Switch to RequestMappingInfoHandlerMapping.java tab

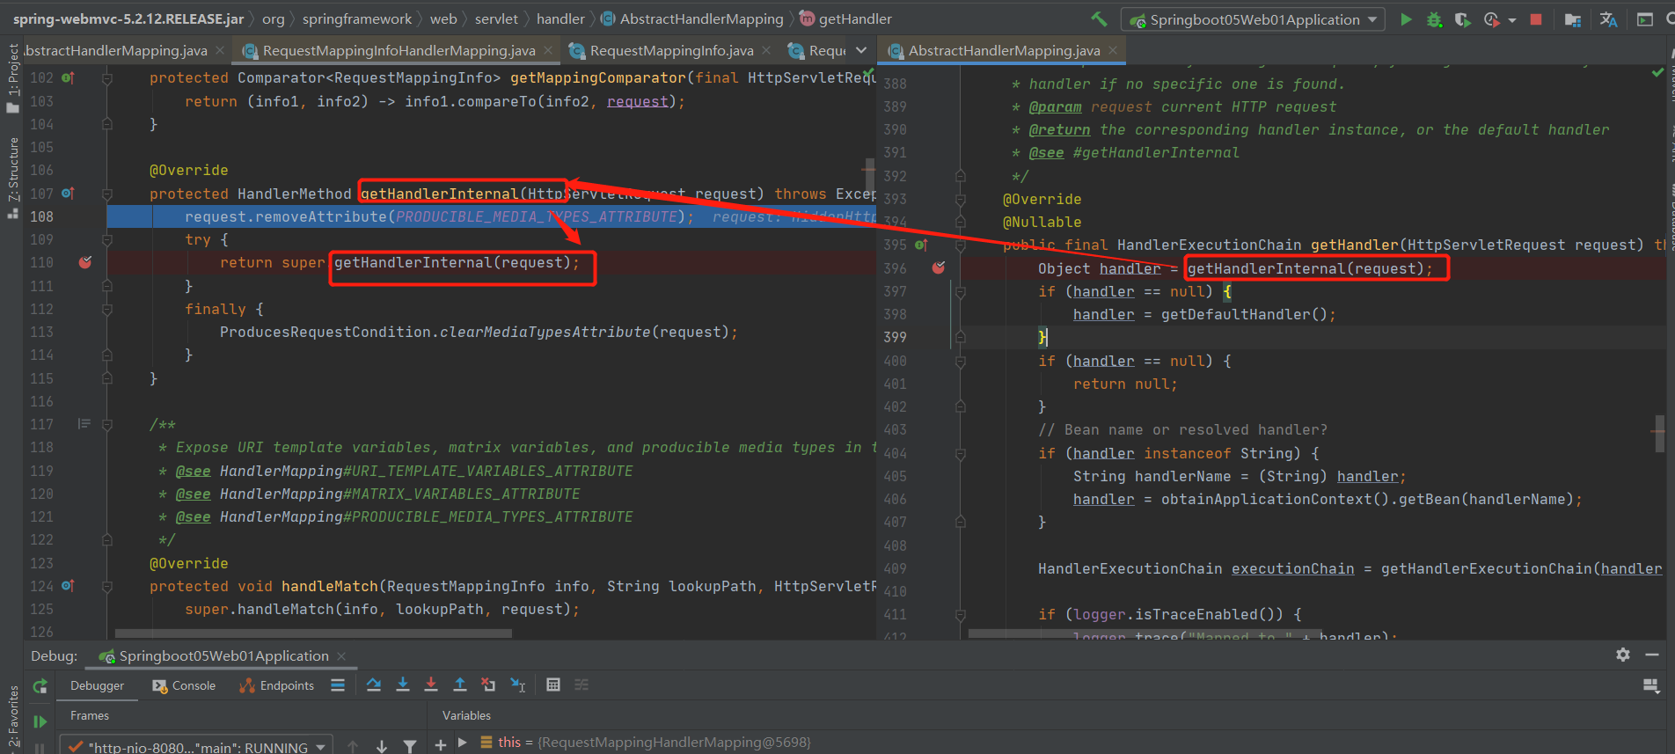[x=399, y=50]
